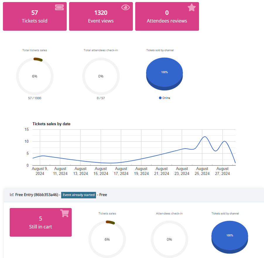Click the 5 Still in cart card
Image resolution: width=264 pixels, height=258 pixels.
[40, 222]
